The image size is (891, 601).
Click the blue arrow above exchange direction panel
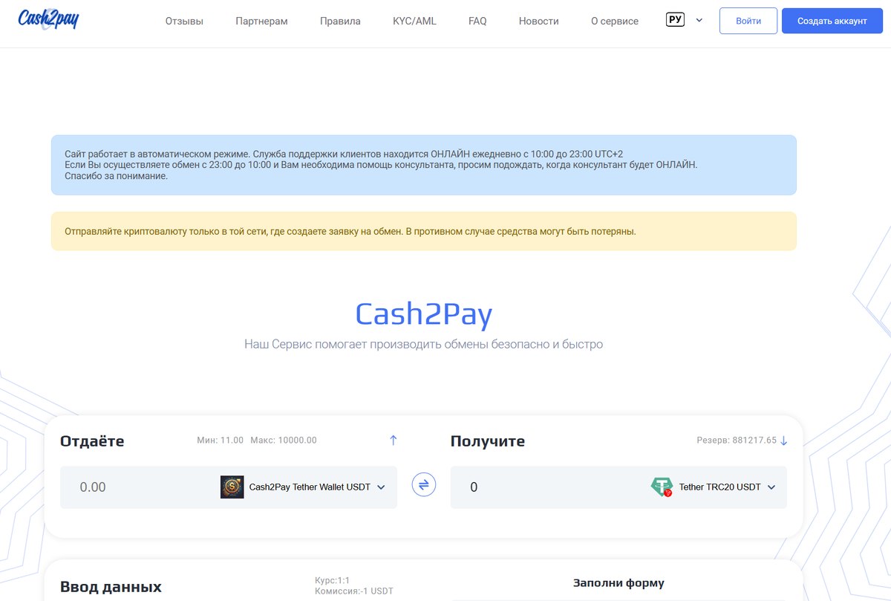point(394,440)
